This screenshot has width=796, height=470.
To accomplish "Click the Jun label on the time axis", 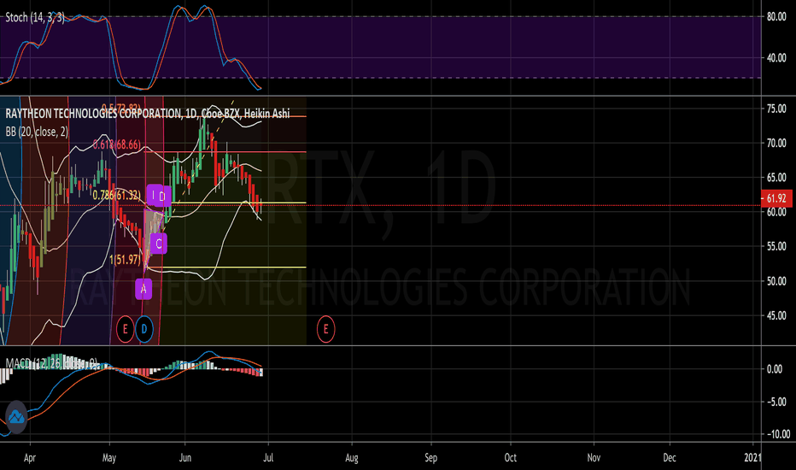I will (x=185, y=458).
